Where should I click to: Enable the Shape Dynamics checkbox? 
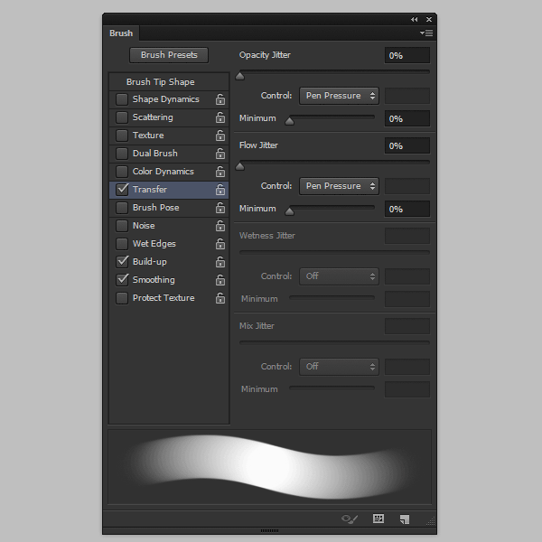(x=122, y=99)
